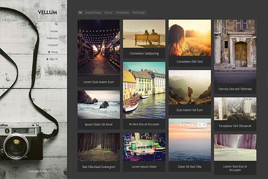268x179 pixels.
Task: Open the search magnifier icon in sidebar
Action: click(x=56, y=24)
